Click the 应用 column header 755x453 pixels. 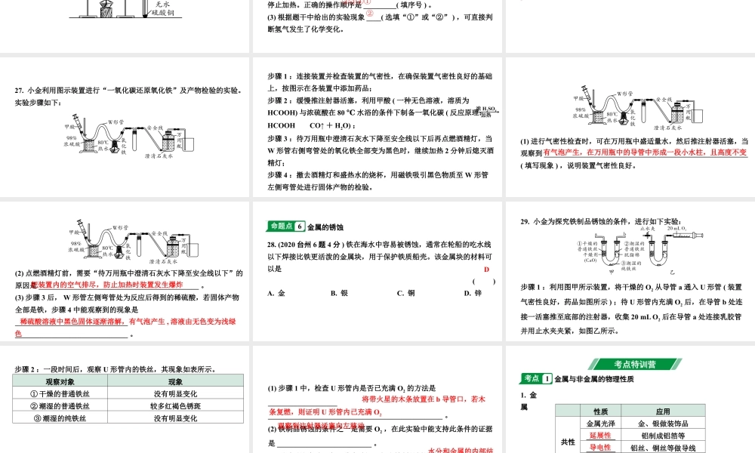pos(662,411)
